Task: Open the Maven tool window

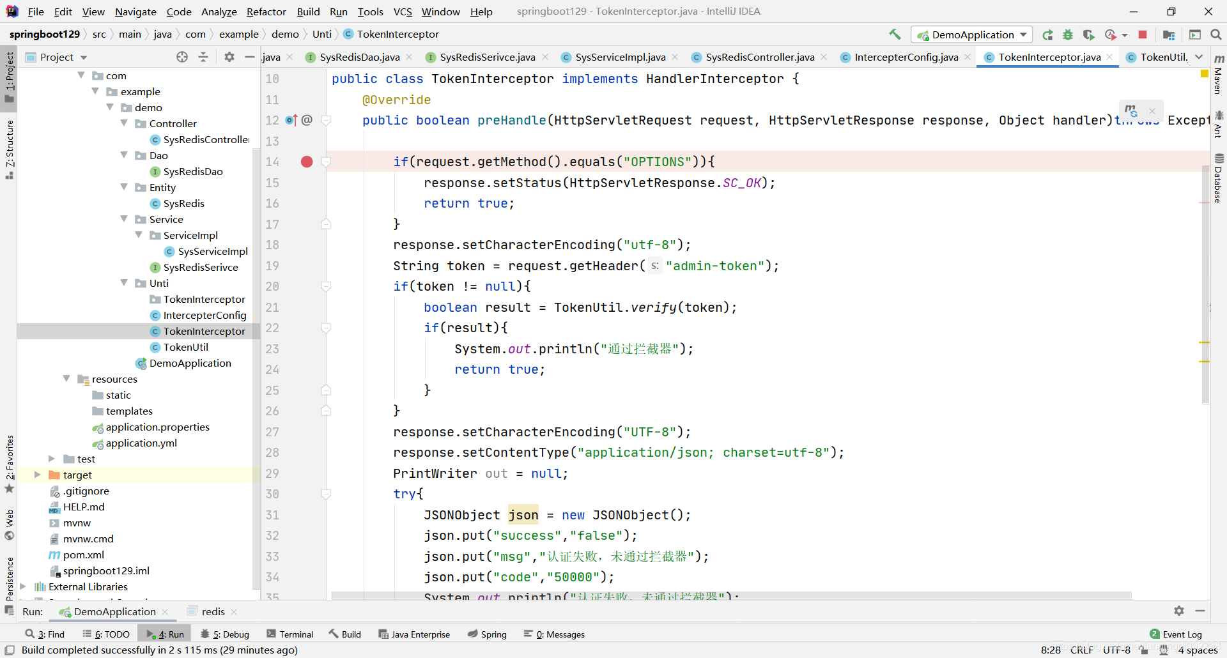Action: point(1219,74)
